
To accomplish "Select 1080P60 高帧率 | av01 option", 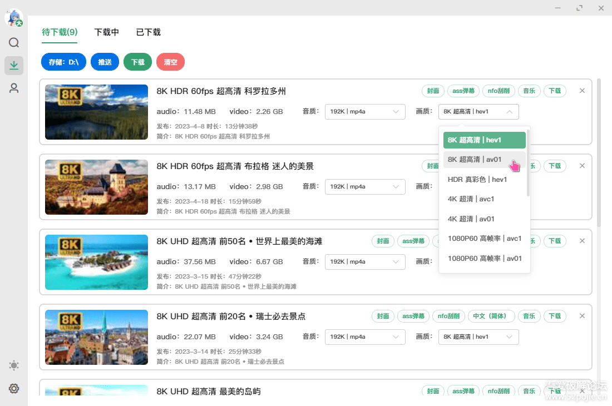I will 485,258.
